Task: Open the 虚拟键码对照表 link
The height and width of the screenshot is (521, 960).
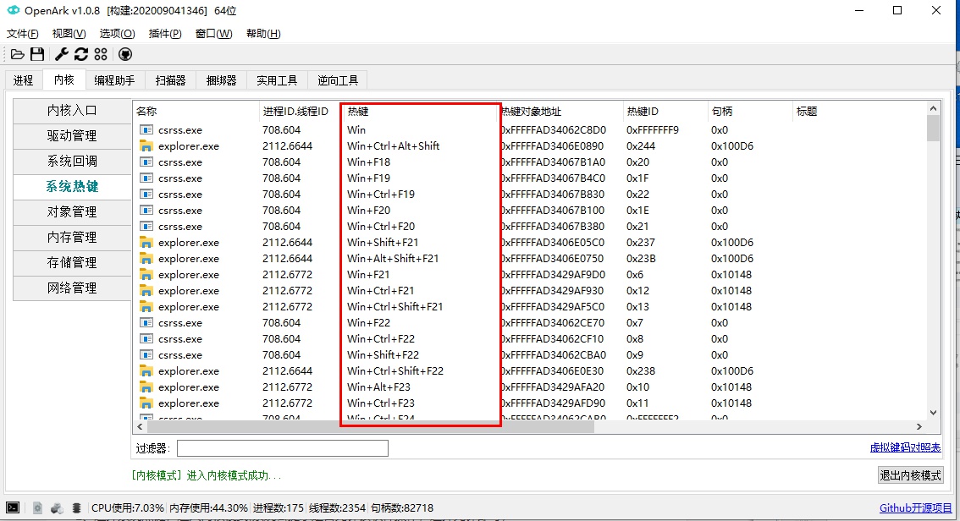Action: [906, 447]
